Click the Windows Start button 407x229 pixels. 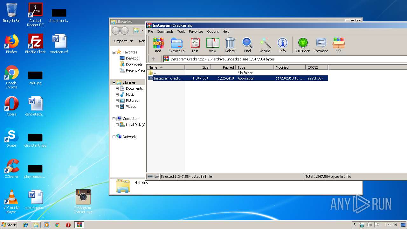pos(9,225)
